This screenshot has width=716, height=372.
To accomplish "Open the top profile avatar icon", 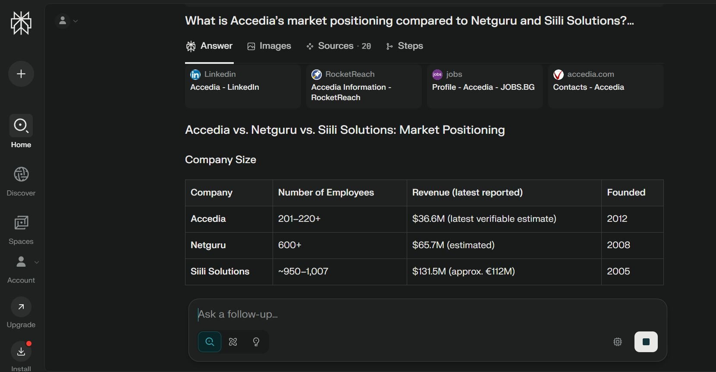I will pos(63,21).
